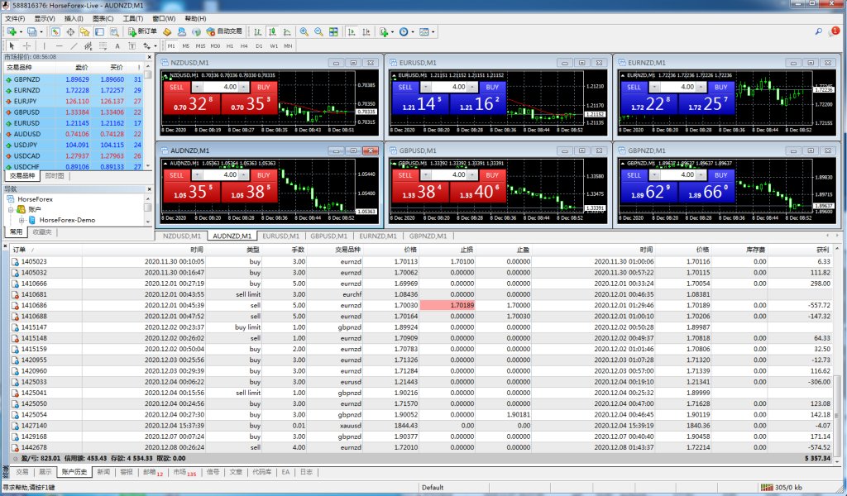Select the arrow cursor tool

tap(12, 46)
